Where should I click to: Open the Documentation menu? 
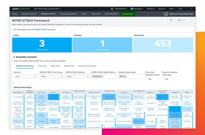point(112,14)
